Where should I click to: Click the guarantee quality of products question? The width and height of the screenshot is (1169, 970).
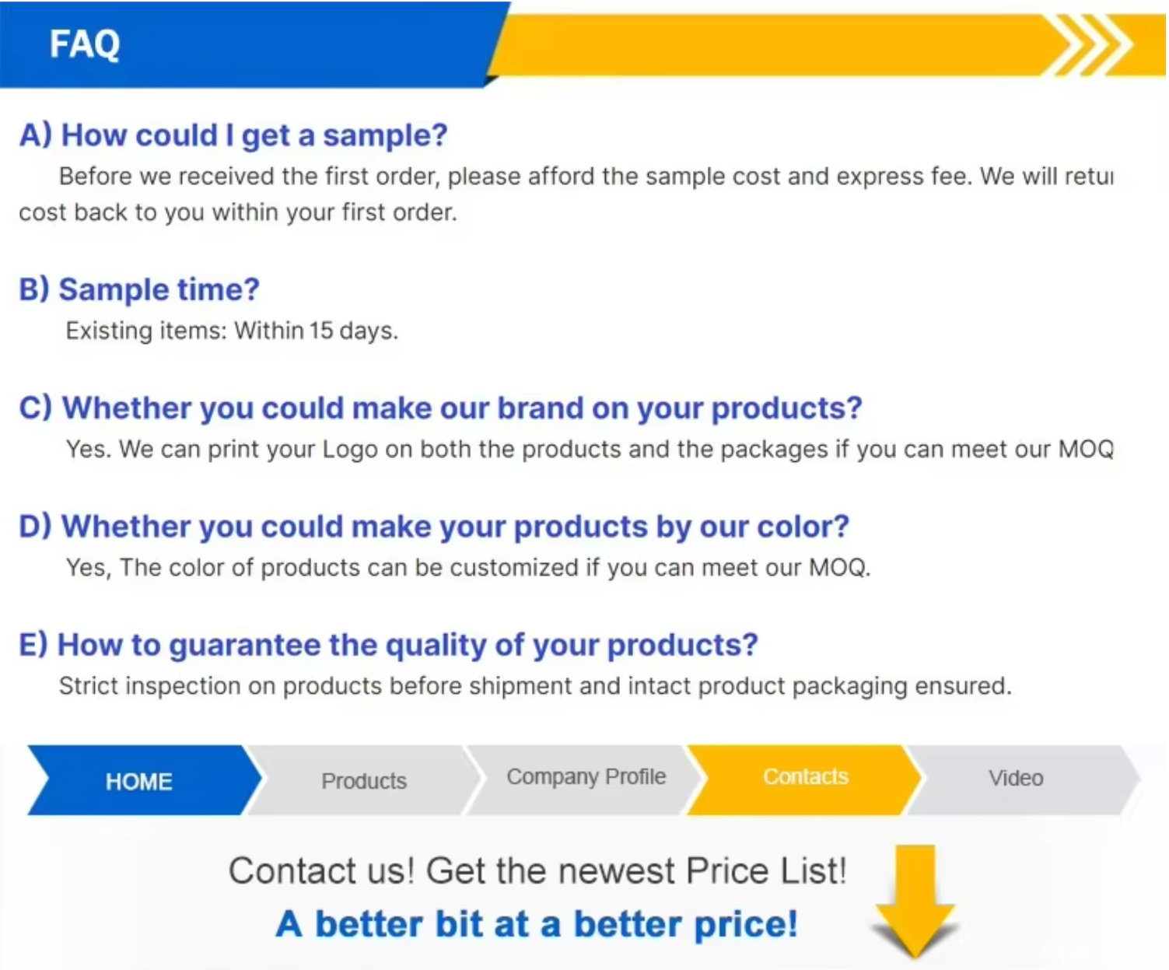pyautogui.click(x=388, y=645)
